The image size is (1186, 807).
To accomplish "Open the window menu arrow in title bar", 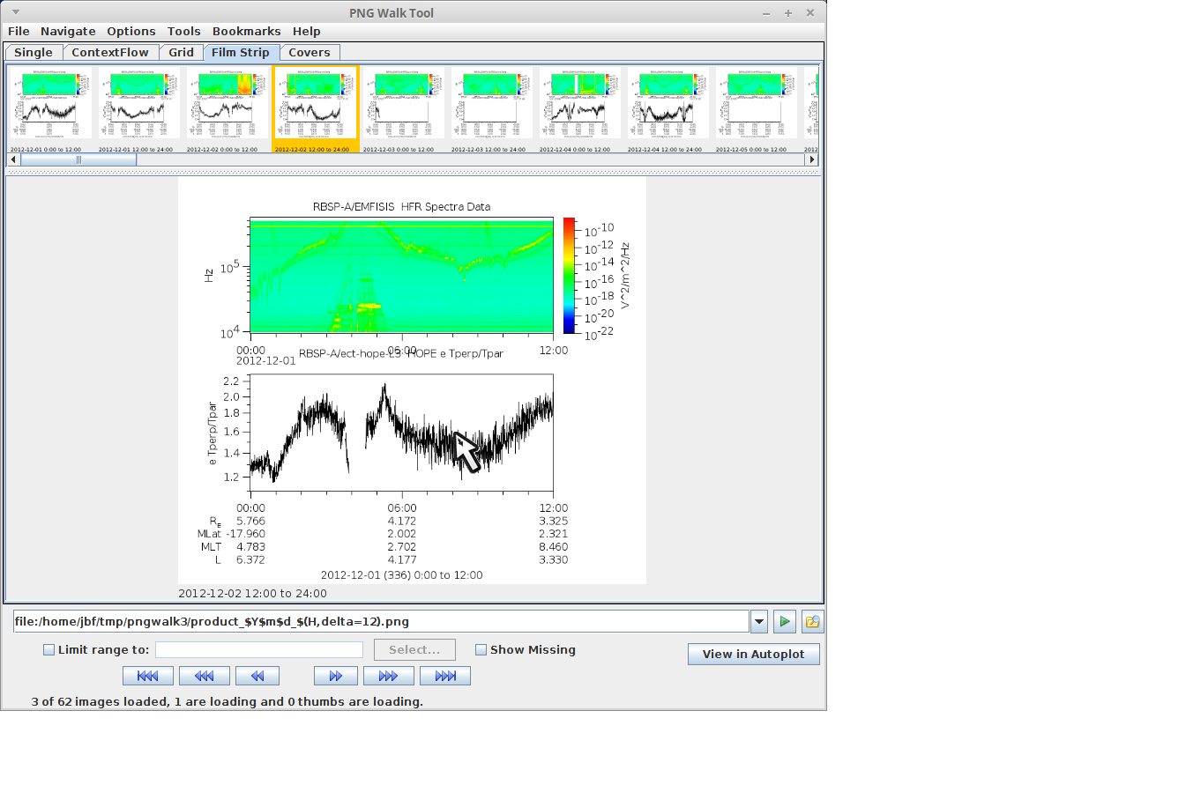I will tap(16, 12).
